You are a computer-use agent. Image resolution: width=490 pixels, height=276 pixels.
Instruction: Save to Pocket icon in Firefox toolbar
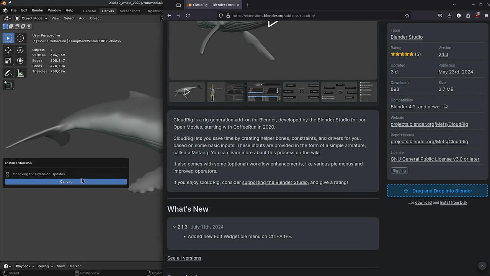(440, 16)
